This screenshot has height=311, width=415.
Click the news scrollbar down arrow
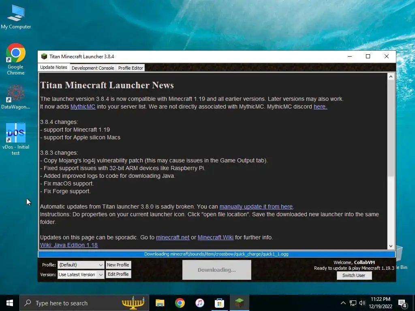click(391, 246)
